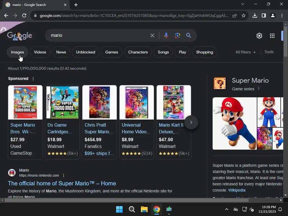
Task: Expand the All filters dropdown
Action: click(x=246, y=52)
